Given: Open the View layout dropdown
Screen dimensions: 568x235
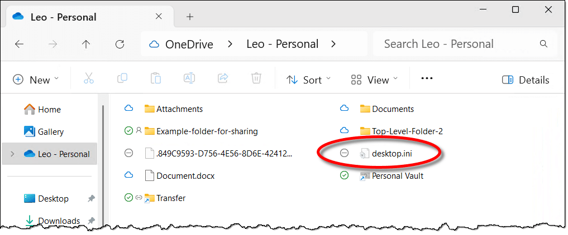Looking at the screenshot, I should point(374,80).
